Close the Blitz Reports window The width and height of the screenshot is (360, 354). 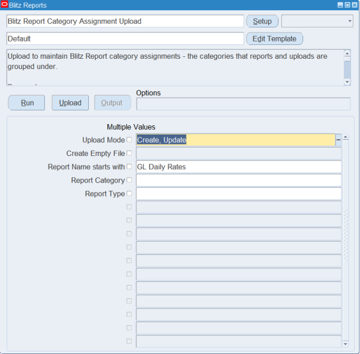point(355,5)
